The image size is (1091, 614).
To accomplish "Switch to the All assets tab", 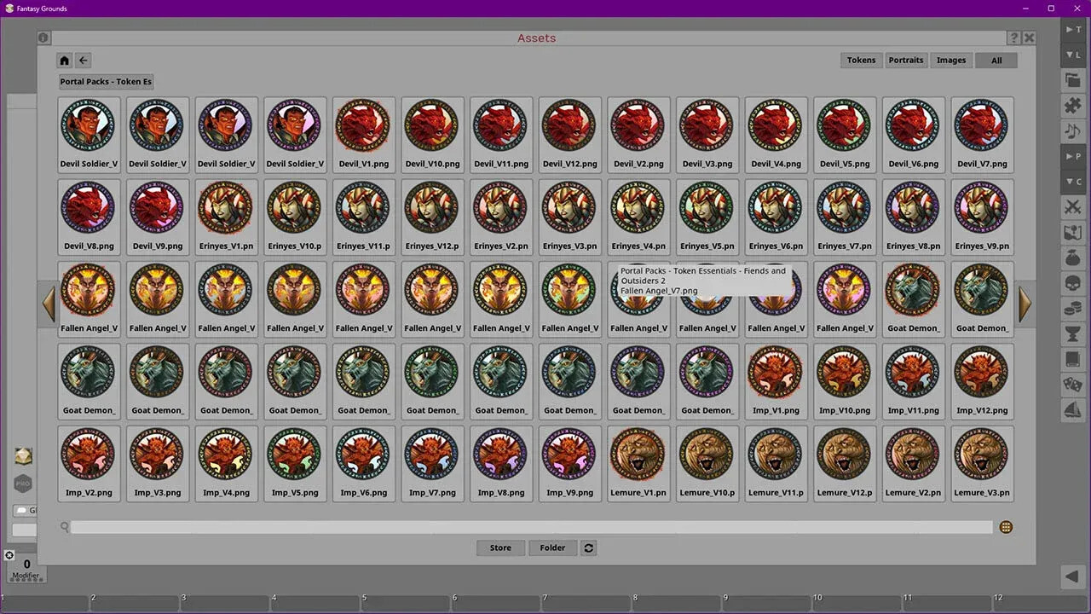I will click(x=996, y=60).
